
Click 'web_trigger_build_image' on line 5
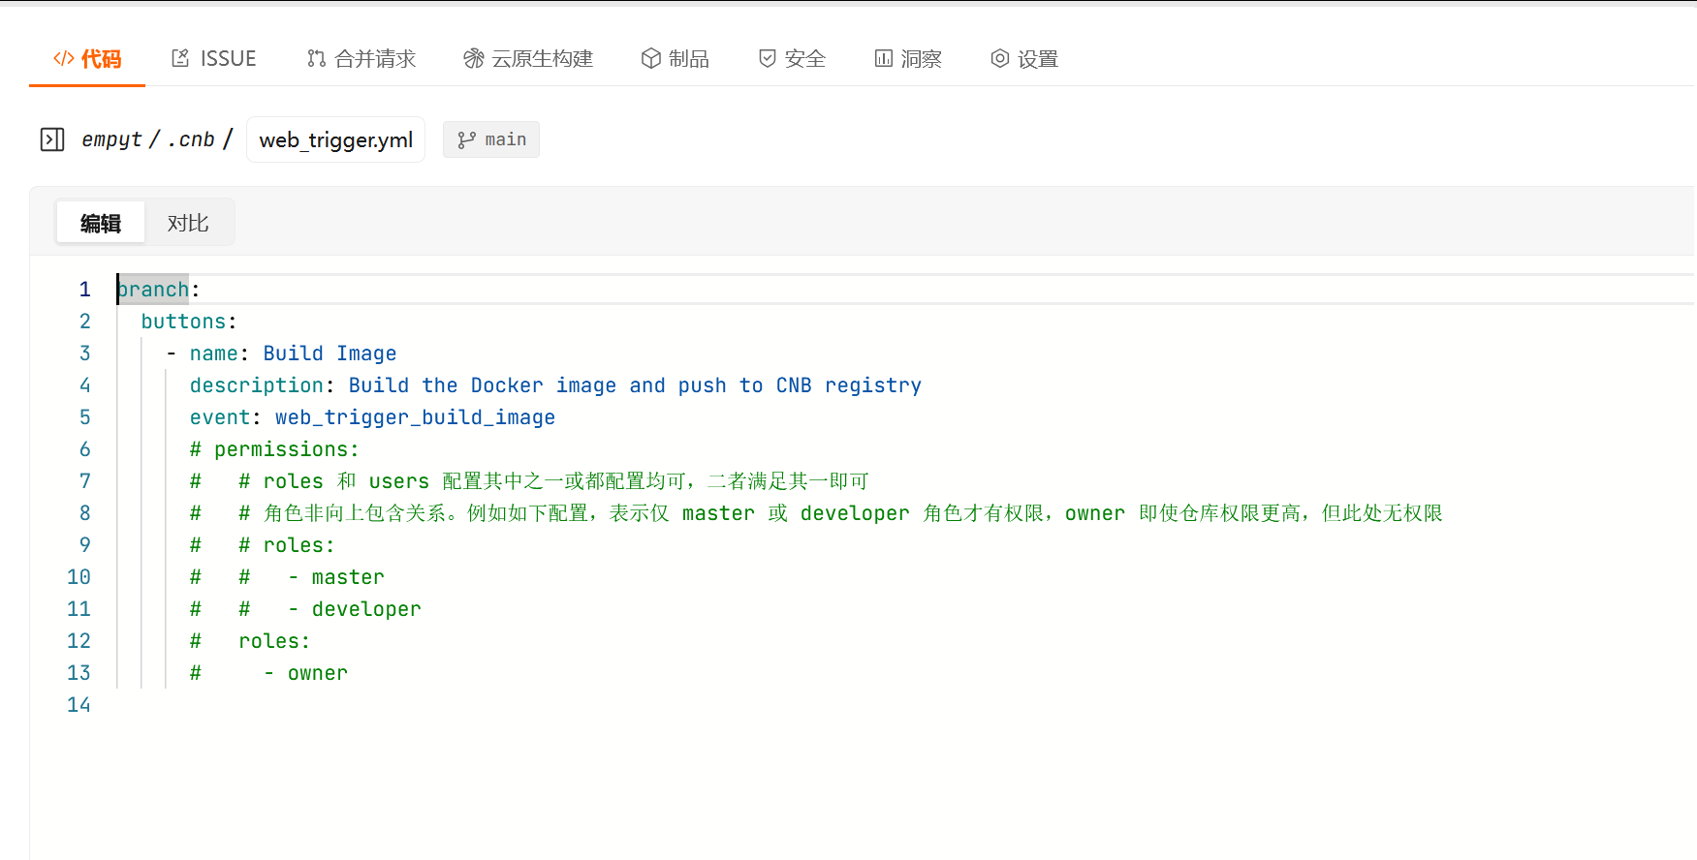(x=415, y=417)
